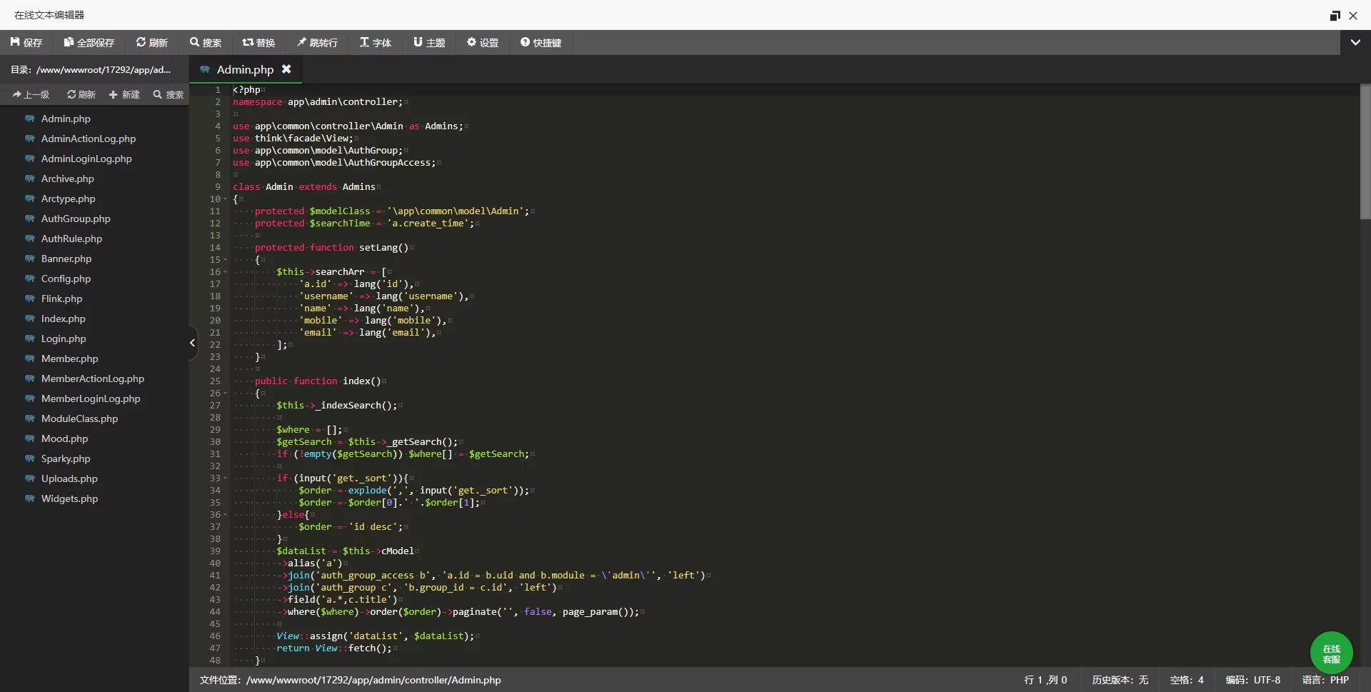Screen dimensions: 1371x692
Task: Change the 语言: PHP language setting
Action: click(1325, 680)
